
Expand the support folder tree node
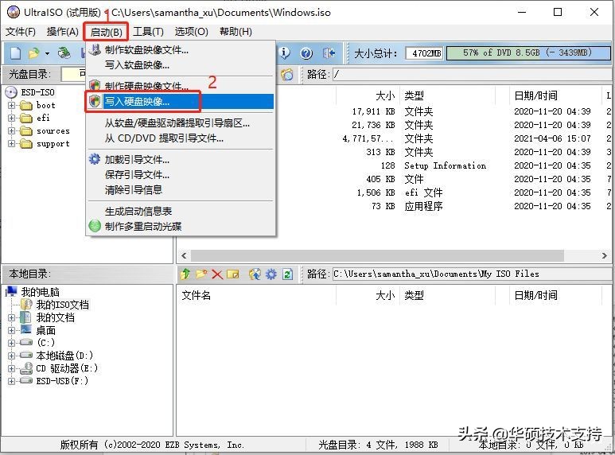pos(11,143)
